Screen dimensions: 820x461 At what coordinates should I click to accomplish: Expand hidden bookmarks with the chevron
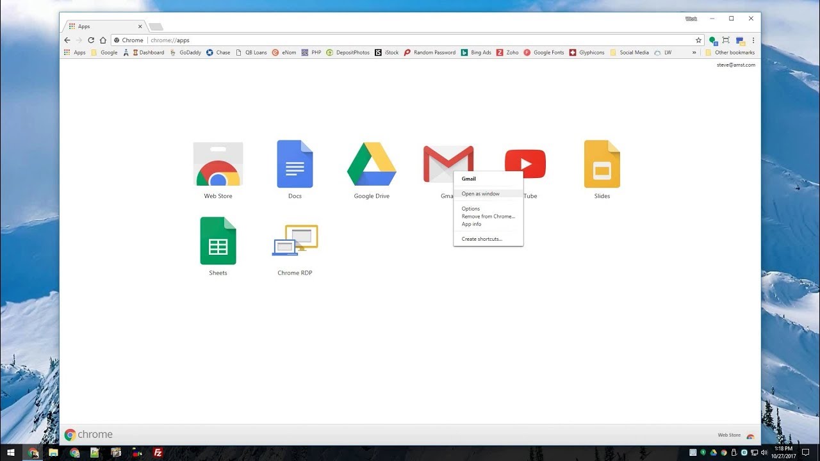pos(694,52)
